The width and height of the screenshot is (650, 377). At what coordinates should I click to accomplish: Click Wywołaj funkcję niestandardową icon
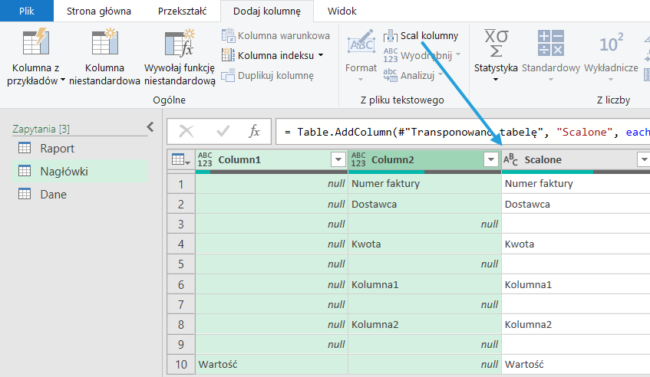179,43
